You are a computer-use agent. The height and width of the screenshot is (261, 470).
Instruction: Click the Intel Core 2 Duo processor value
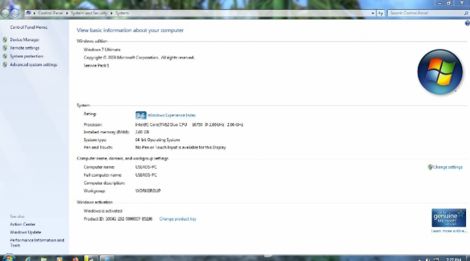pos(189,125)
